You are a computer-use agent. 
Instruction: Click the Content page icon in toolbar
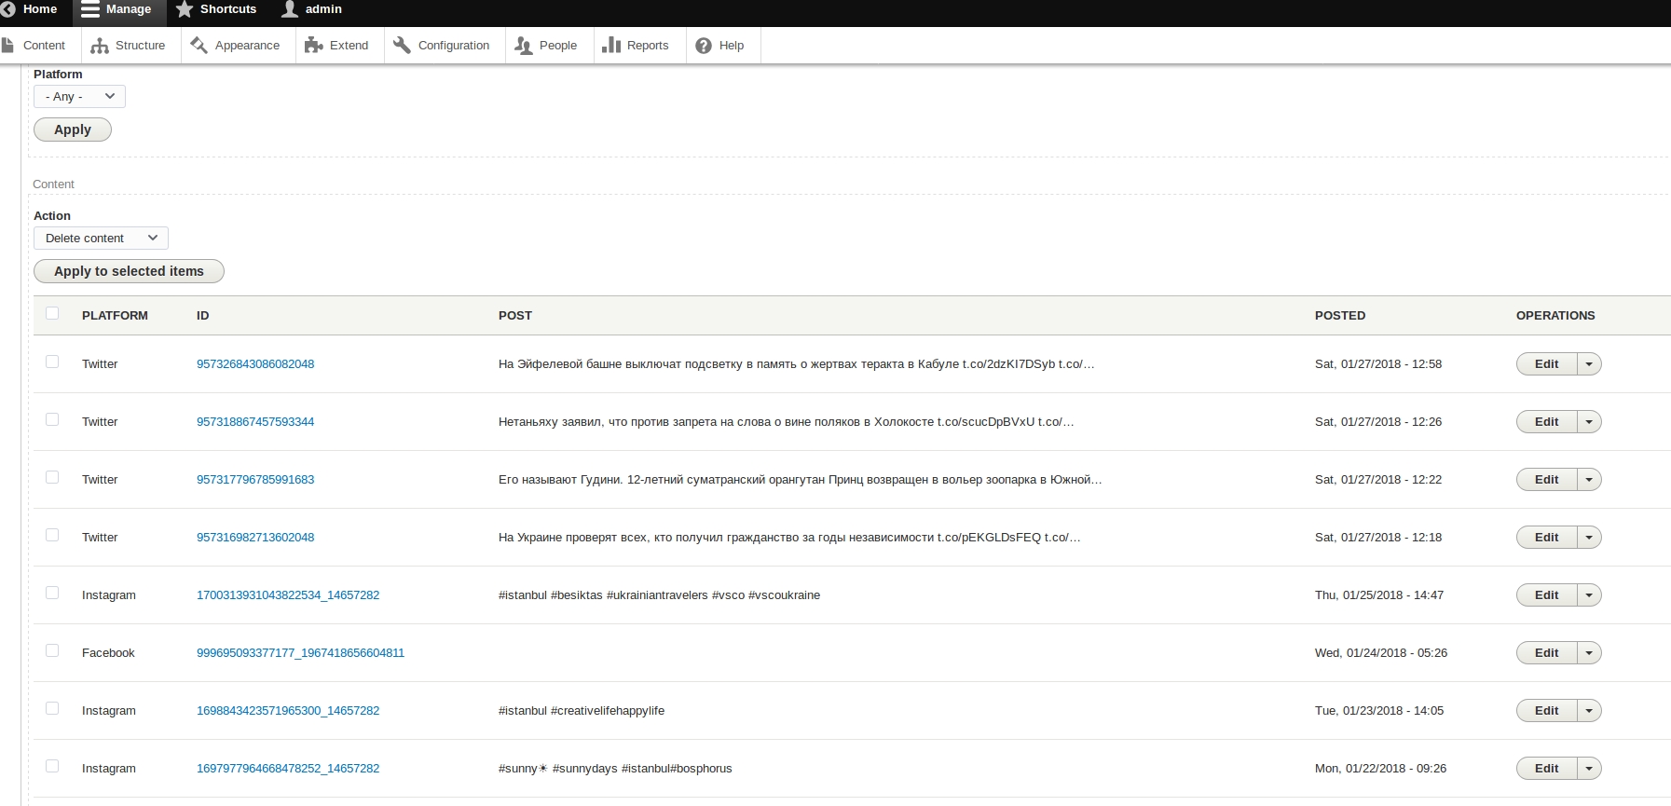tap(8, 45)
